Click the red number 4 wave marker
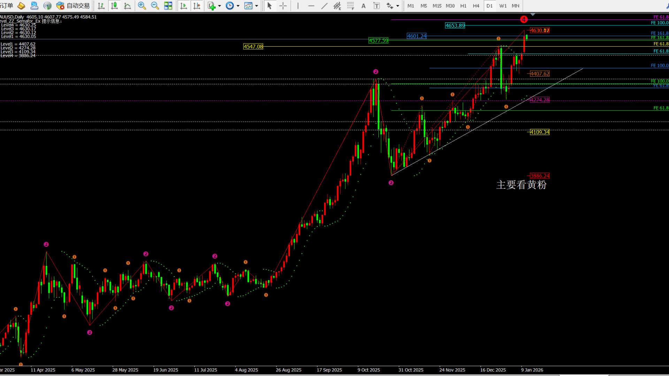The width and height of the screenshot is (669, 376). pyautogui.click(x=524, y=19)
